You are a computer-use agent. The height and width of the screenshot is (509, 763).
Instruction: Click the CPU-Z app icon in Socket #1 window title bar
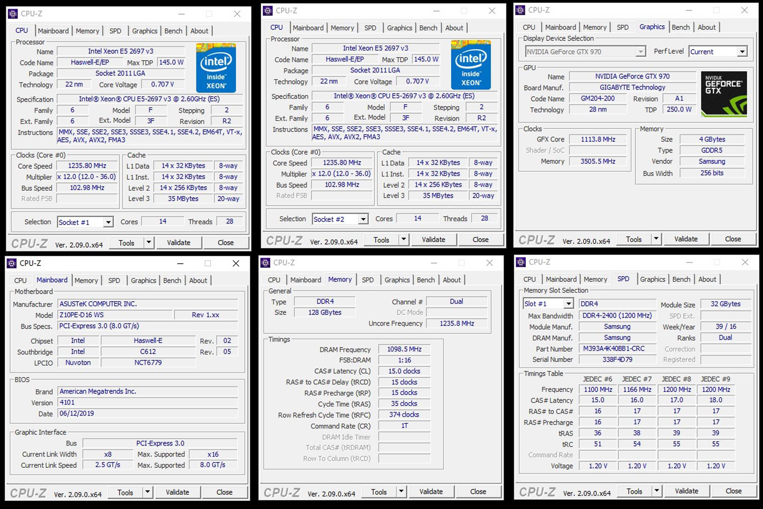point(13,14)
